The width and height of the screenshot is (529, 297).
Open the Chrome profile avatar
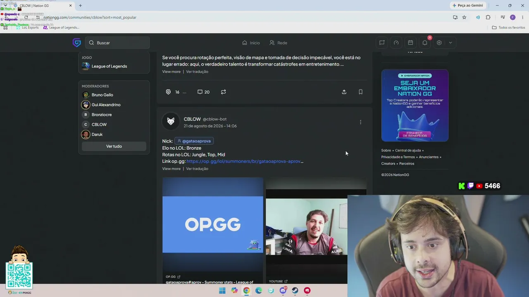pyautogui.click(x=512, y=17)
